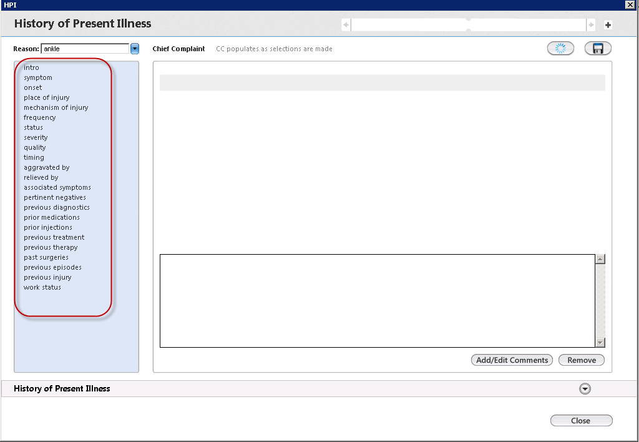Click inside the large comments text box

pyautogui.click(x=378, y=301)
